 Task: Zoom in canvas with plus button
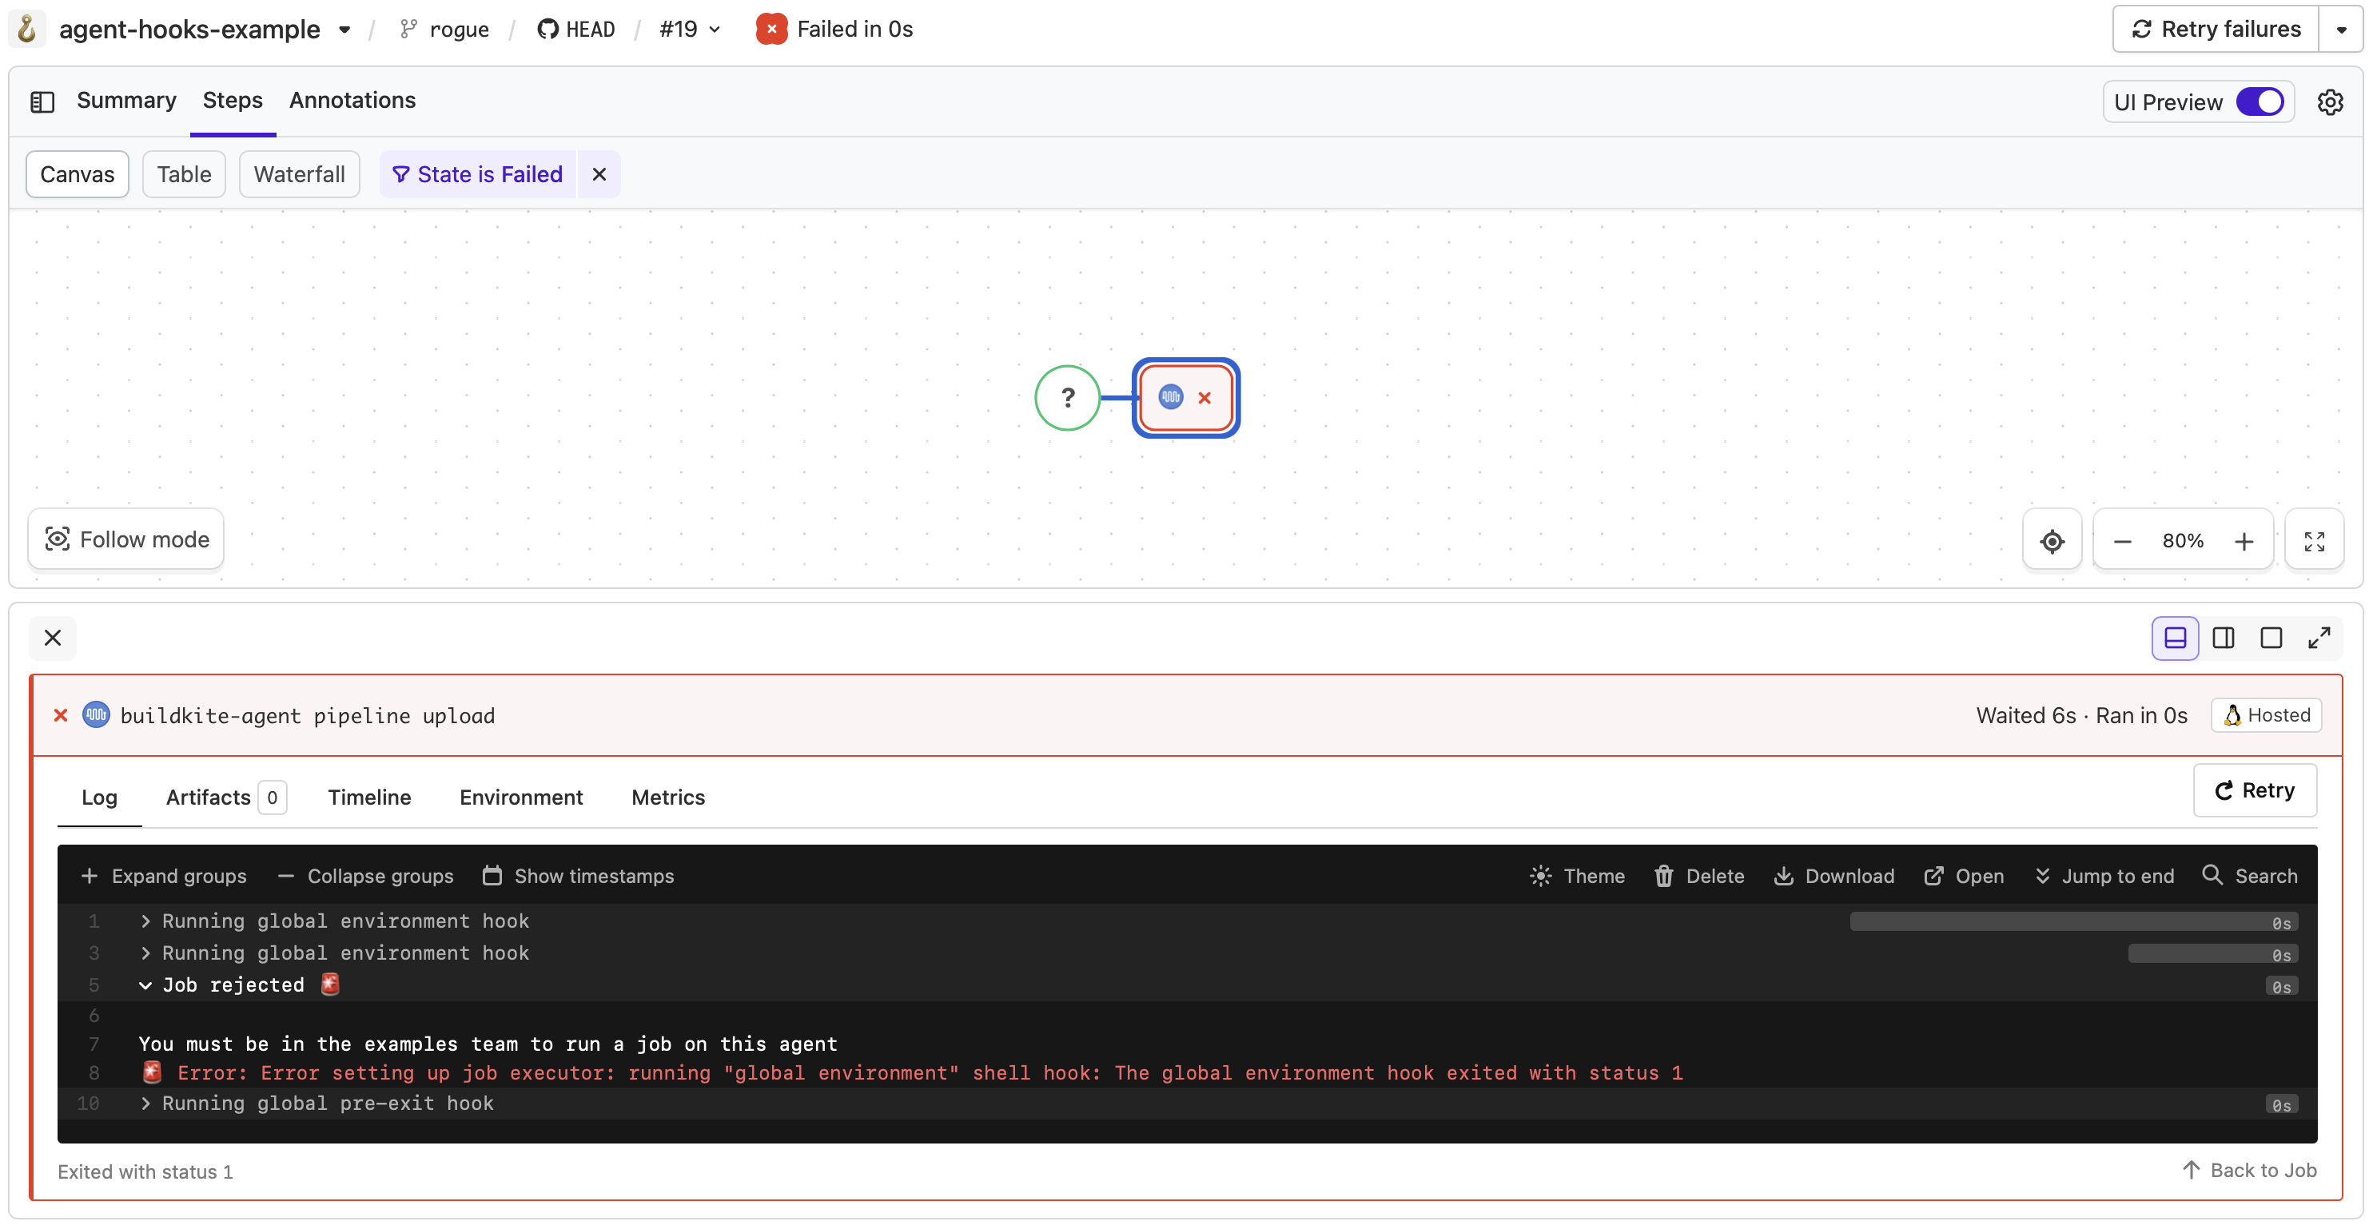coord(2244,541)
